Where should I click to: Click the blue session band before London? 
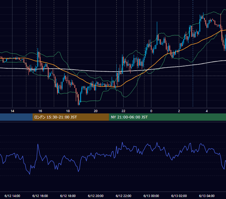click(16, 117)
